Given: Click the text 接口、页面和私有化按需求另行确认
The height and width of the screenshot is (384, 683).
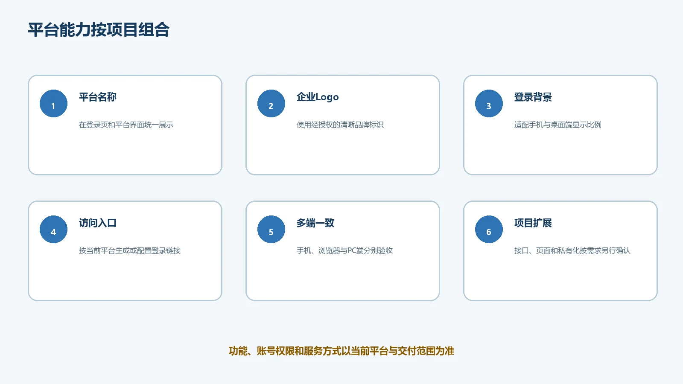Looking at the screenshot, I should pyautogui.click(x=572, y=250).
